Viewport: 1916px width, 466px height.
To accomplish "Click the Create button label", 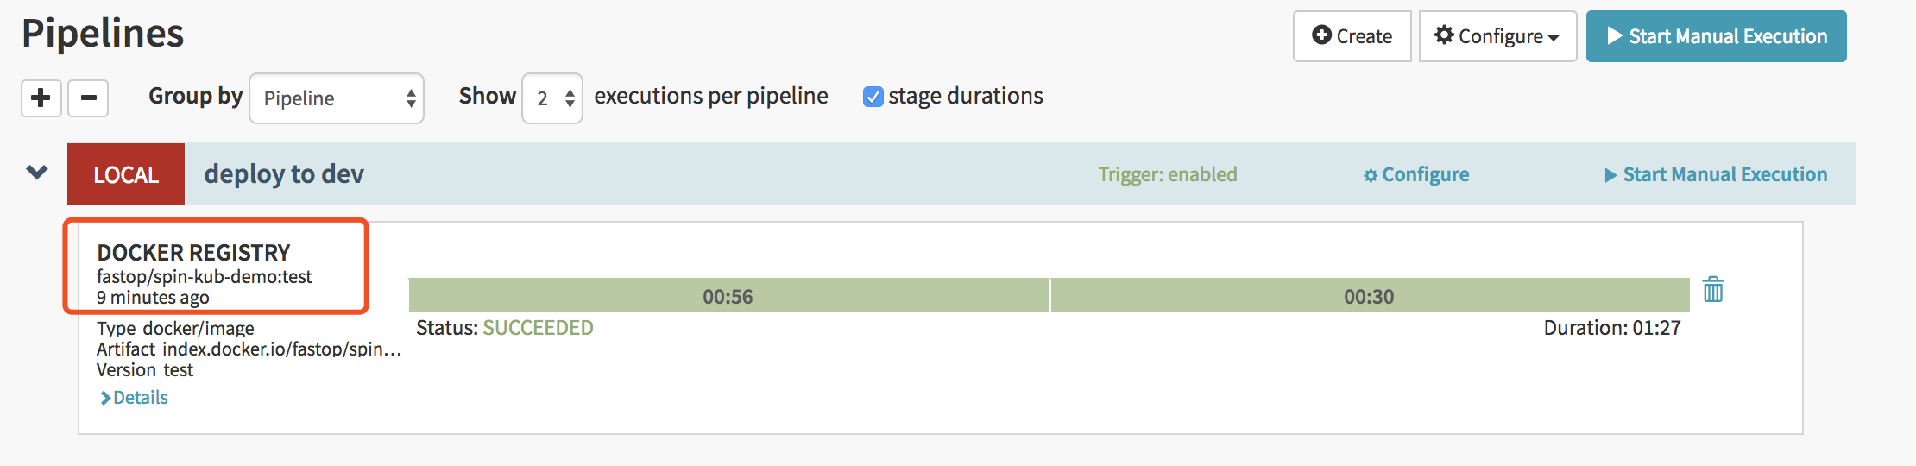I will point(1364,36).
